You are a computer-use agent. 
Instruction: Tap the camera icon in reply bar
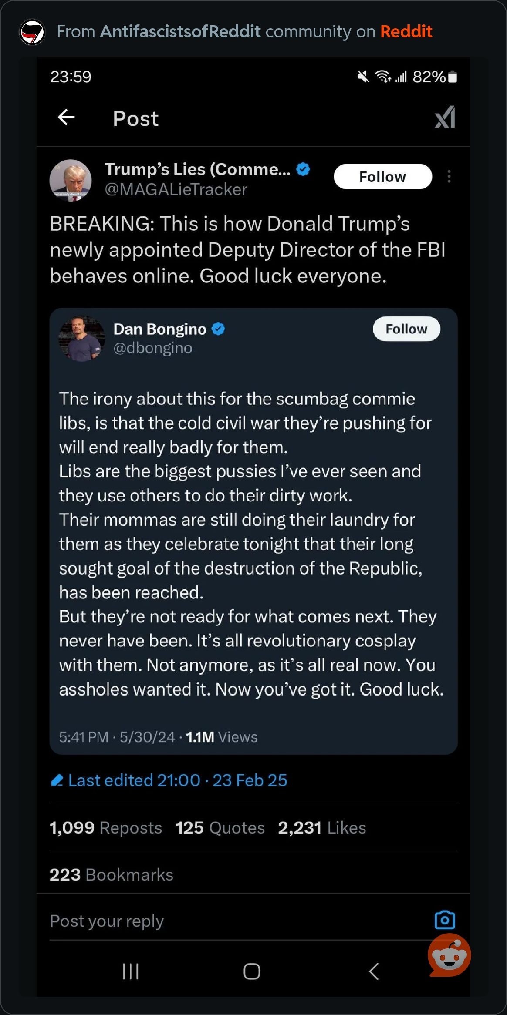click(x=445, y=920)
